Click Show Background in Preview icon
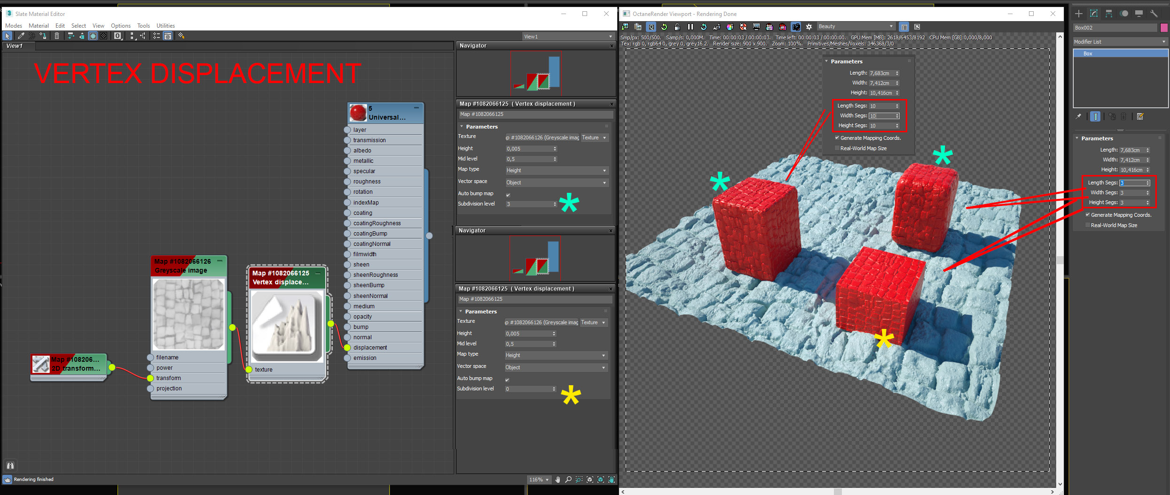Screen dimensions: 1170x495 [x=104, y=36]
